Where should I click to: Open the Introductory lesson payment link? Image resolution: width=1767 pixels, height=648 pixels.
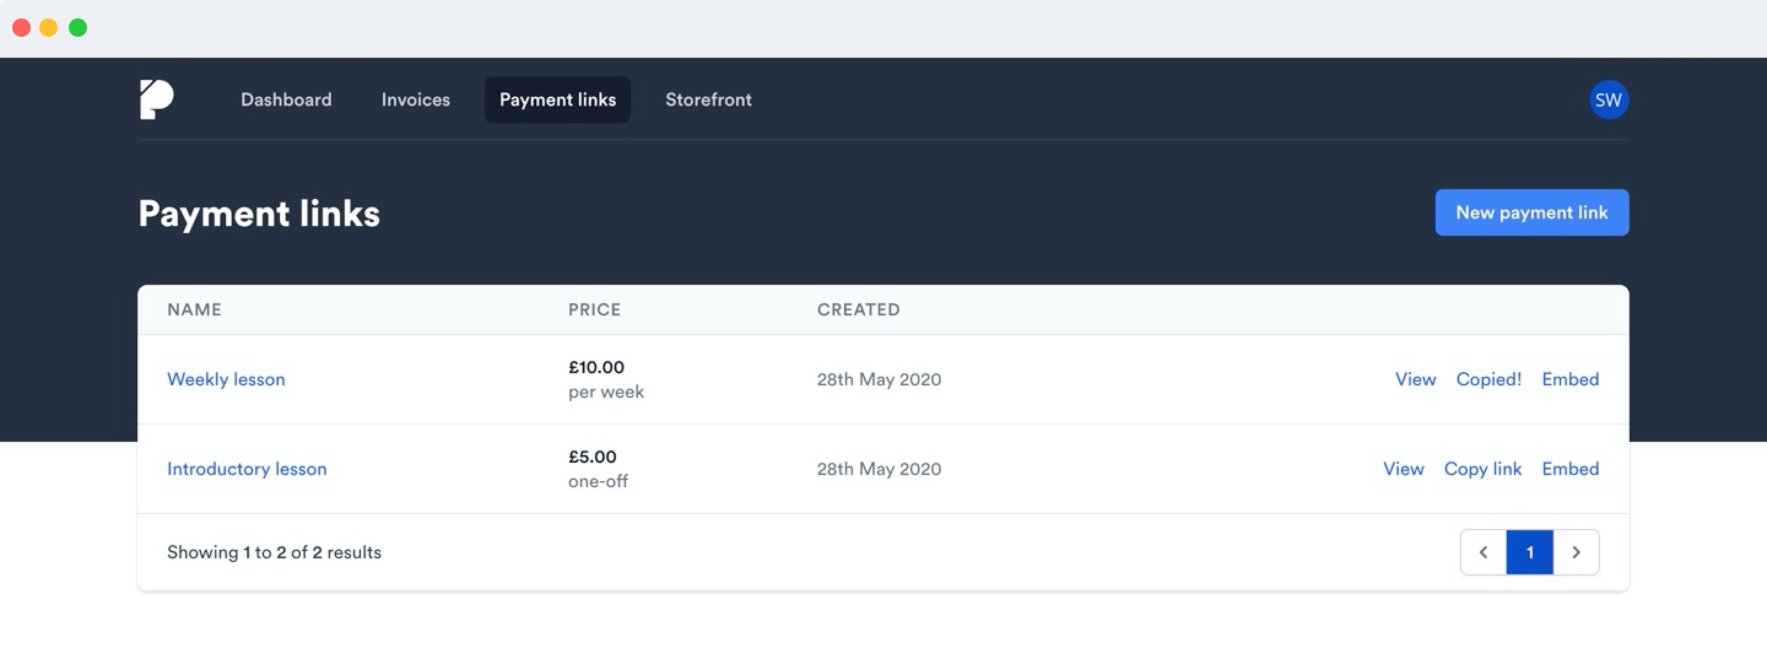(247, 469)
